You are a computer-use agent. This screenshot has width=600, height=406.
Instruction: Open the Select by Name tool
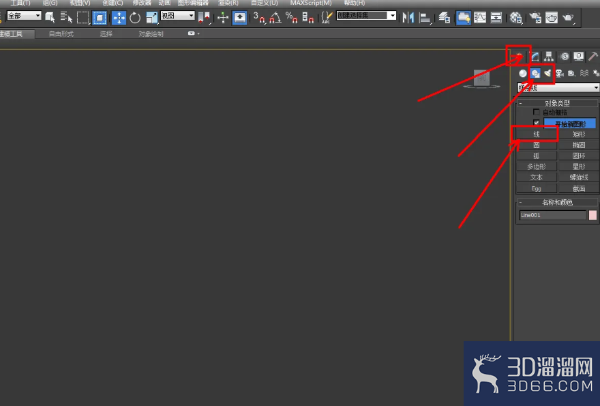click(x=66, y=17)
